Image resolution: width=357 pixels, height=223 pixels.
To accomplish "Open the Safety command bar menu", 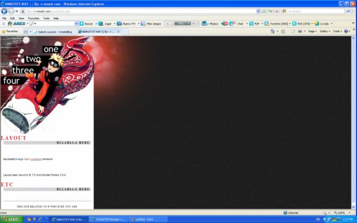I will [x=324, y=31].
